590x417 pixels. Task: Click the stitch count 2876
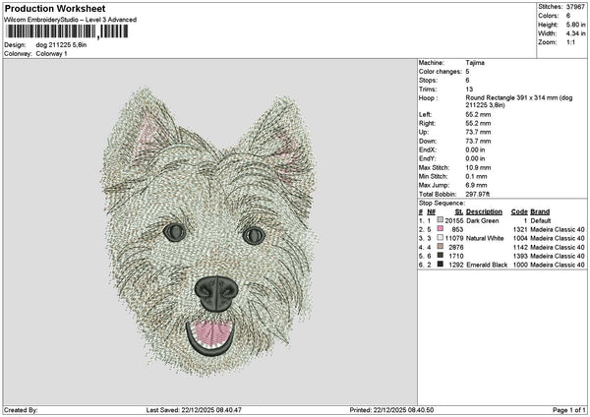pos(455,247)
